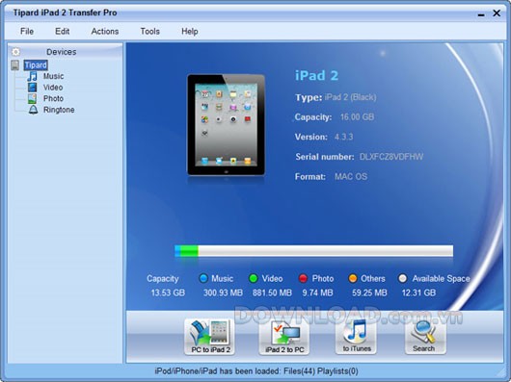Open the Tools menu

pyautogui.click(x=149, y=31)
